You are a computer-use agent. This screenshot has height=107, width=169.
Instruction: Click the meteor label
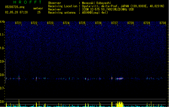38,8
